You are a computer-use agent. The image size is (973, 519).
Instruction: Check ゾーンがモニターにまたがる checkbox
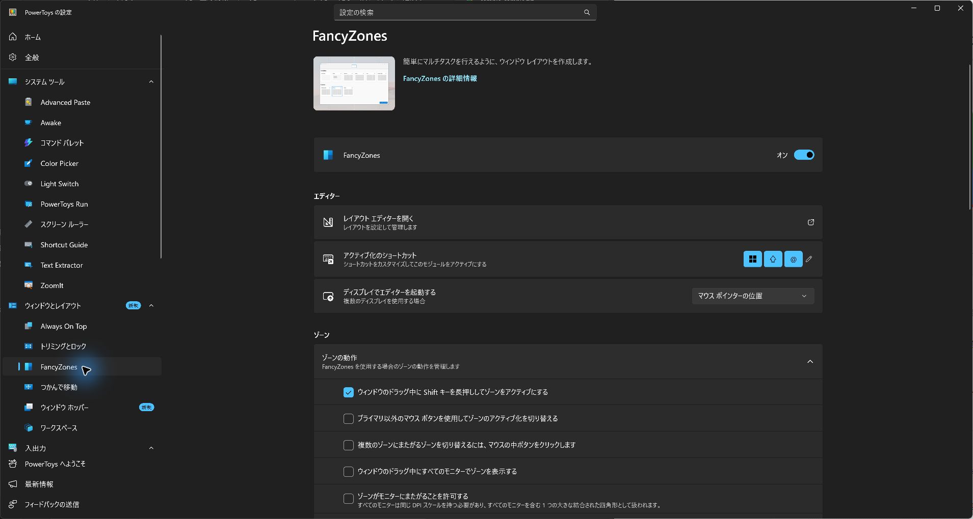coord(348,499)
